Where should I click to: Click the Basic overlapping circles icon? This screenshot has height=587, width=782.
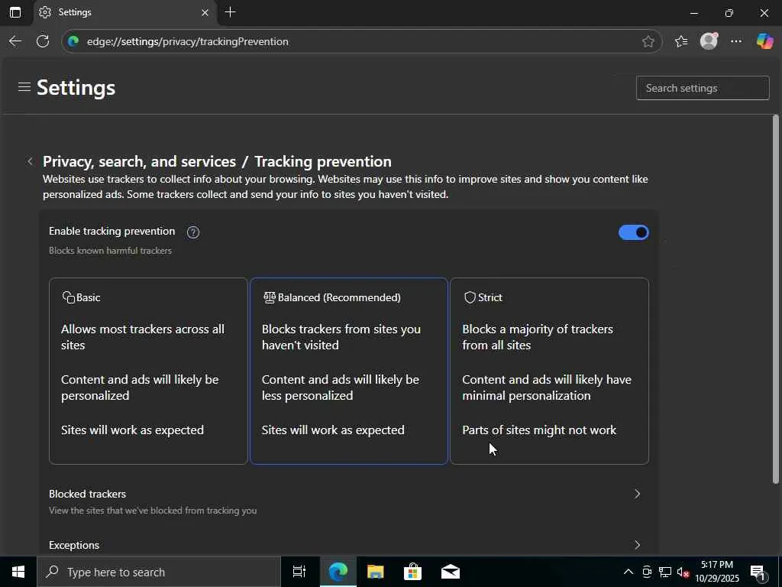tap(68, 297)
